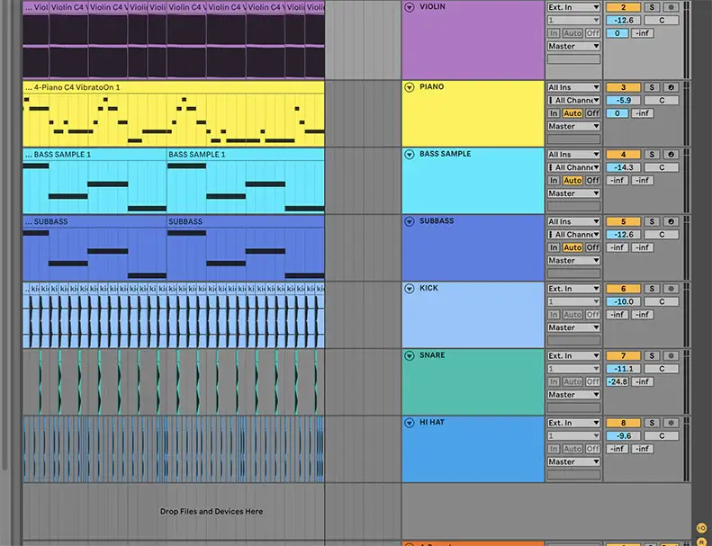The width and height of the screenshot is (712, 546).
Task: Solo the VIOLIN track
Action: point(652,7)
